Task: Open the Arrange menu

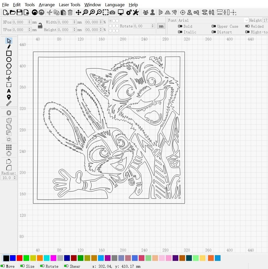Action: (x=47, y=5)
